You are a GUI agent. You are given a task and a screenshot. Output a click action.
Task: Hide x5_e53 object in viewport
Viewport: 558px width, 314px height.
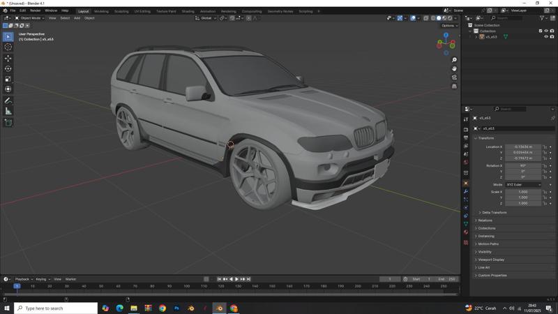coord(546,37)
